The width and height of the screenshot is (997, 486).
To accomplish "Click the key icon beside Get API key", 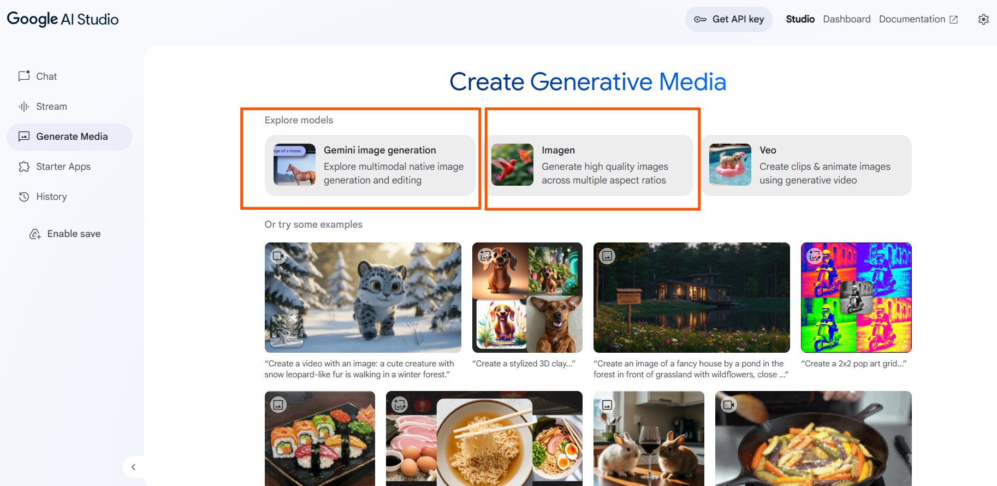I will coord(700,20).
